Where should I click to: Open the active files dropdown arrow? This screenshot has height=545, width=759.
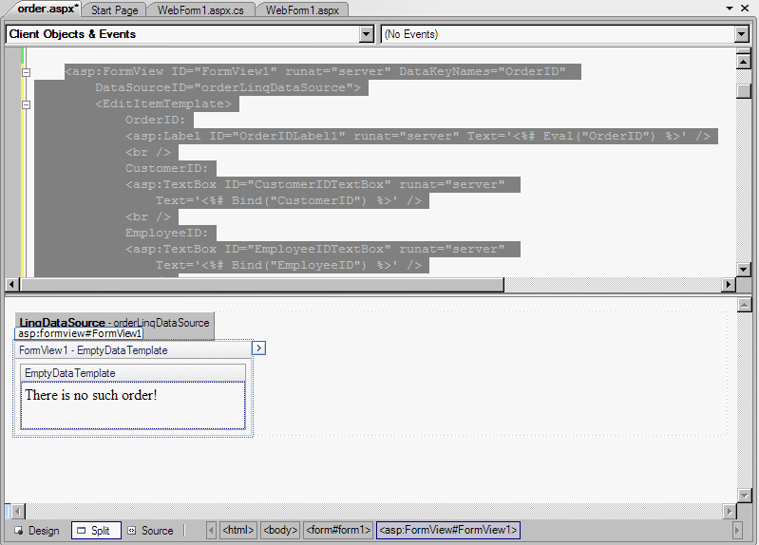[x=730, y=9]
